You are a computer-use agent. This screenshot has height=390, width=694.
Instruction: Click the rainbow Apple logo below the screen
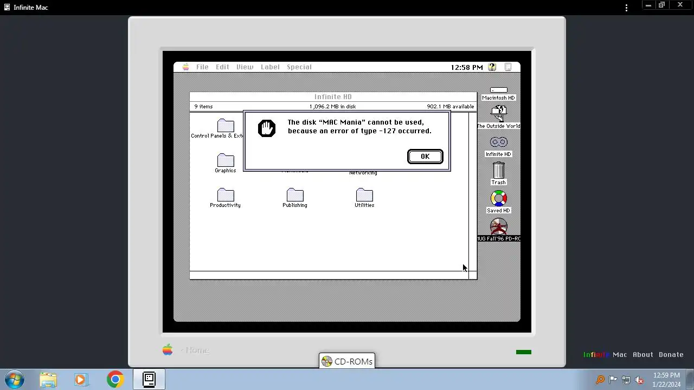(168, 350)
